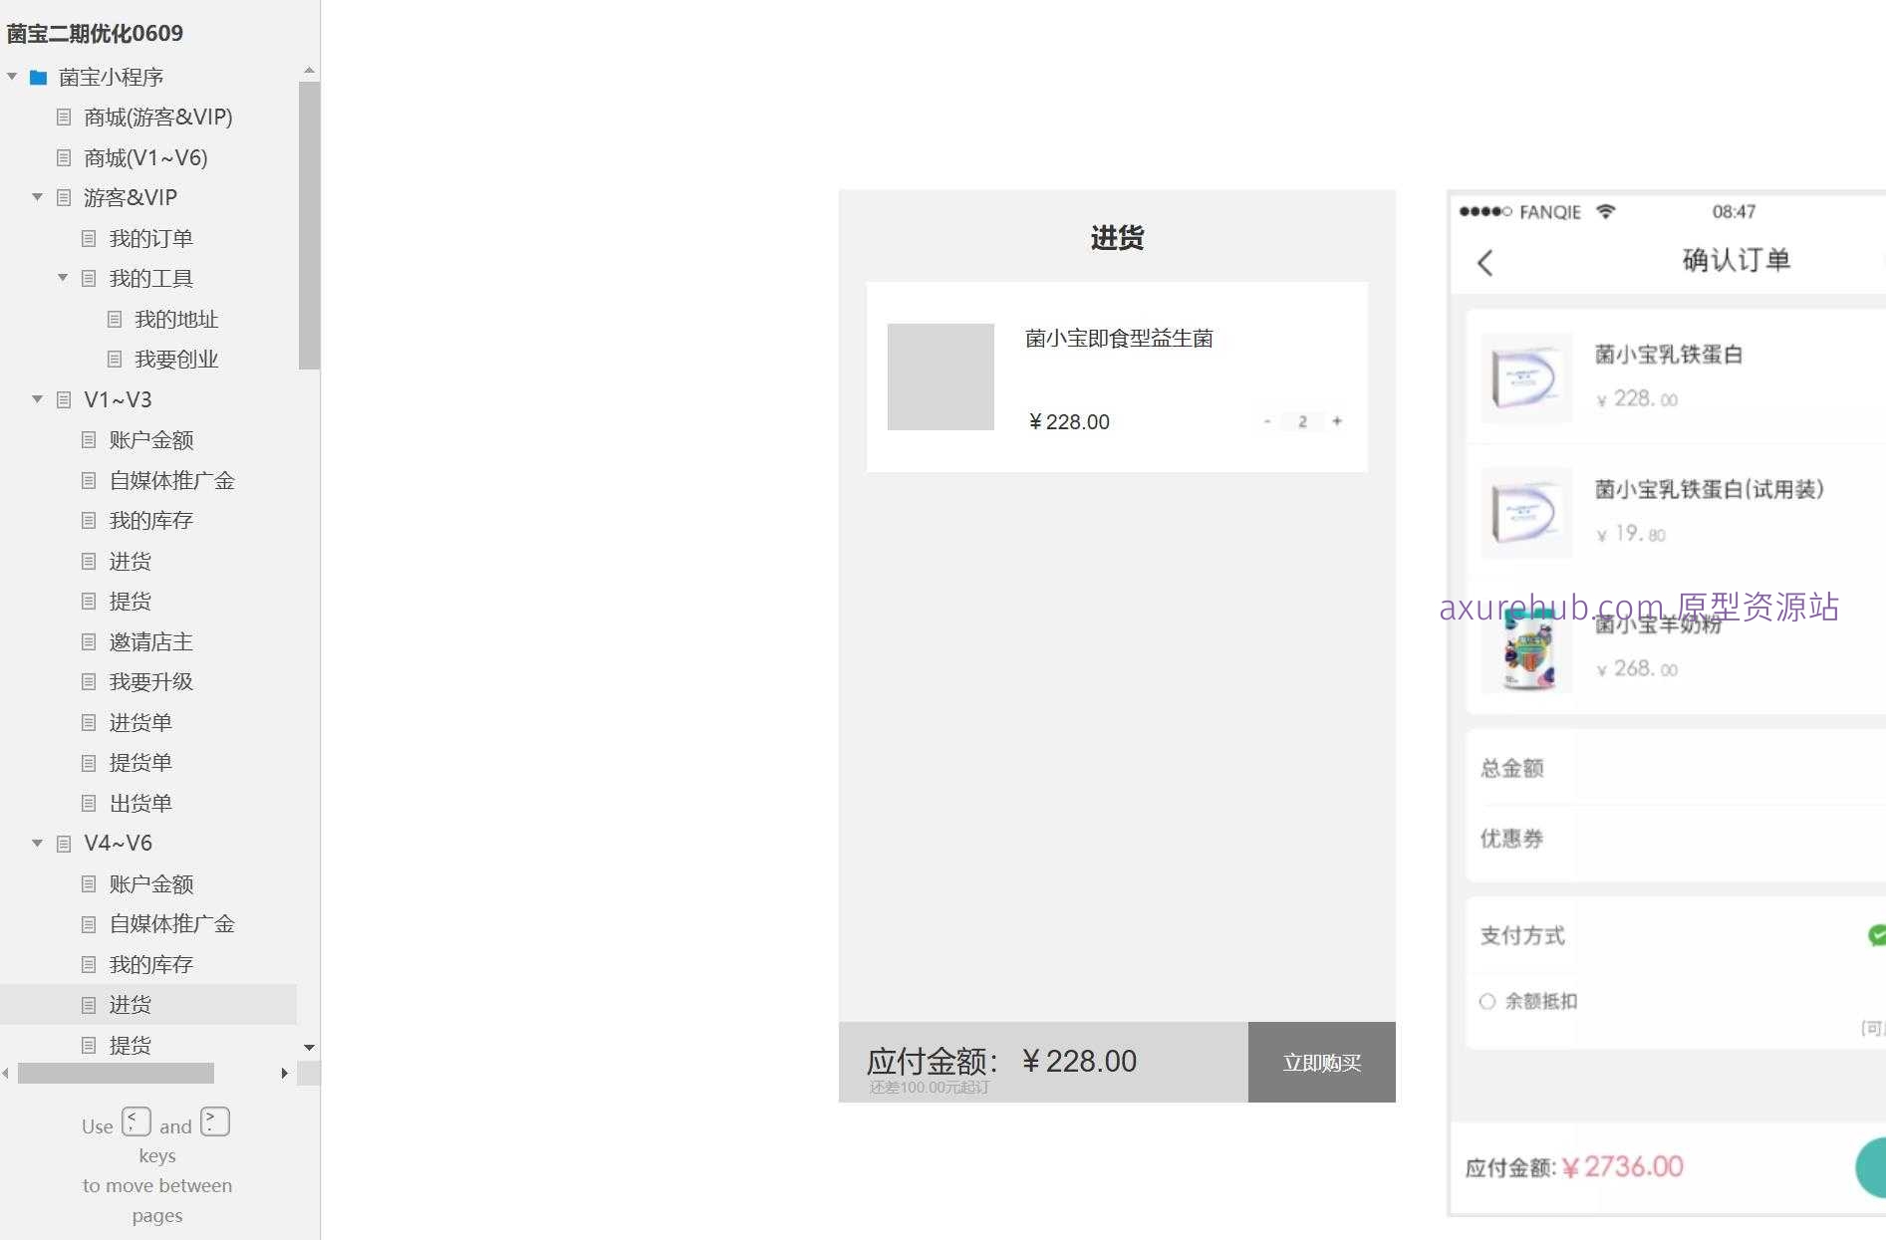This screenshot has height=1240, width=1886.
Task: Click the 立即购买 button
Action: [x=1321, y=1062]
